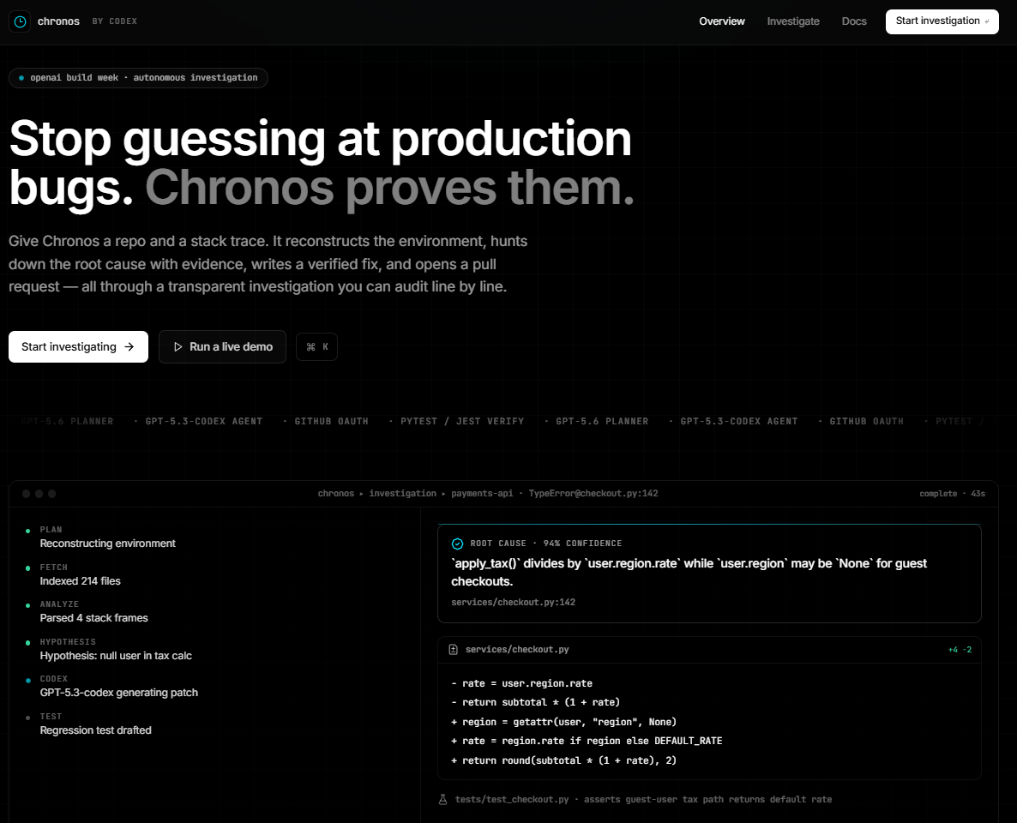Click the enter key icon in Start investigation
The height and width of the screenshot is (823, 1017).
[987, 21]
